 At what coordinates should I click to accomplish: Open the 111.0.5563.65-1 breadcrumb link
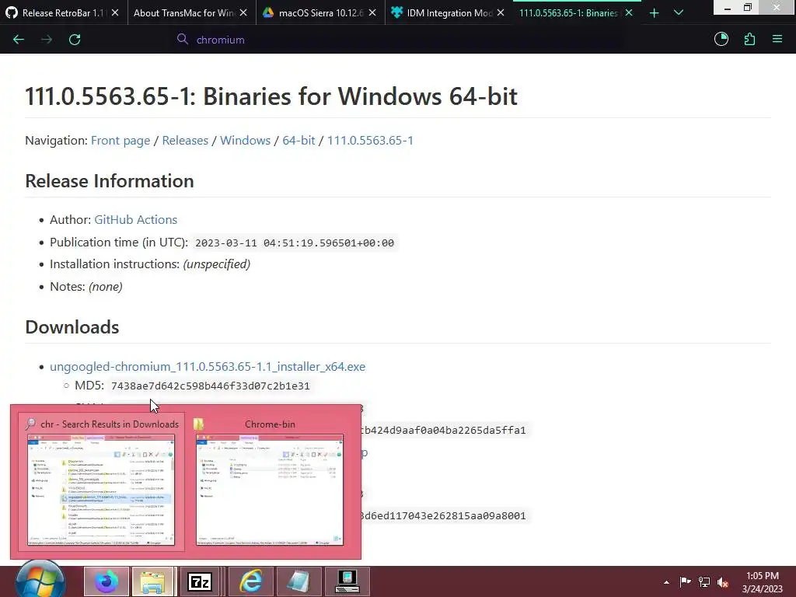click(370, 141)
